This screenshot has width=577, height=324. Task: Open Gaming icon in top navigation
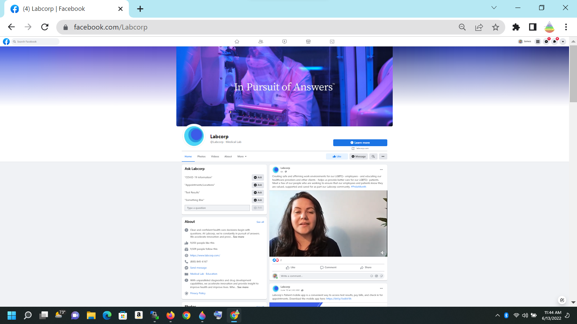tap(332, 41)
